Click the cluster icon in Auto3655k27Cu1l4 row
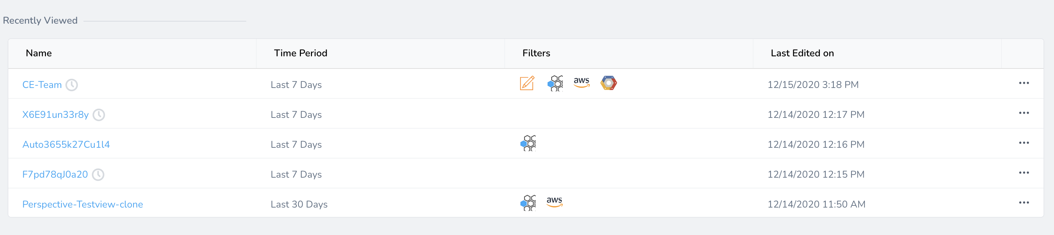The image size is (1054, 235). coord(528,143)
